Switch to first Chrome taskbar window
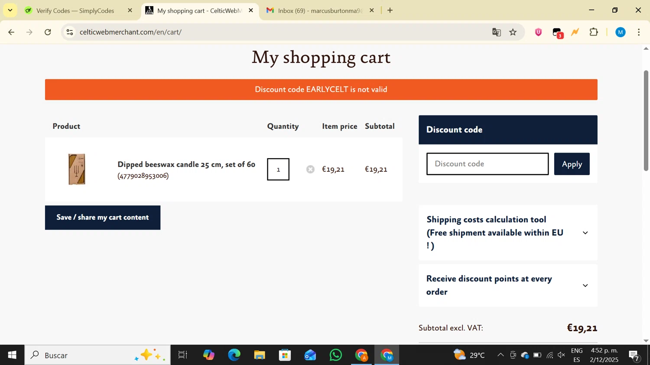 [361, 355]
